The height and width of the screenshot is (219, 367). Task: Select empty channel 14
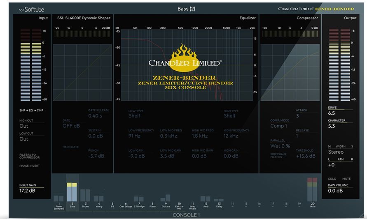pos(232,205)
